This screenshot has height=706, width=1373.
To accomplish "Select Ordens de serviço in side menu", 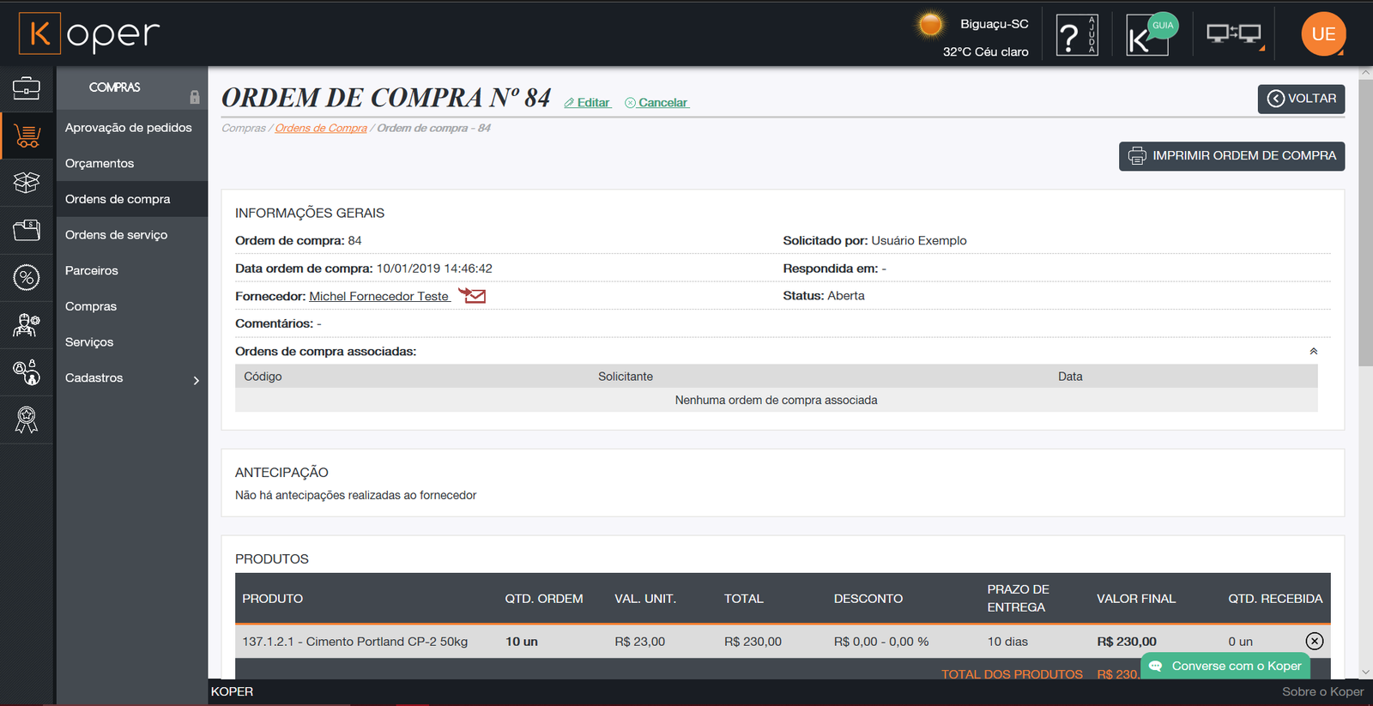I will coord(117,235).
